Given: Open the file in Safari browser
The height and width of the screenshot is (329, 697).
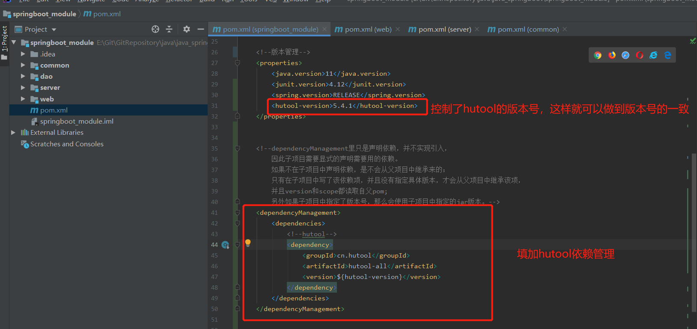Looking at the screenshot, I should point(626,55).
